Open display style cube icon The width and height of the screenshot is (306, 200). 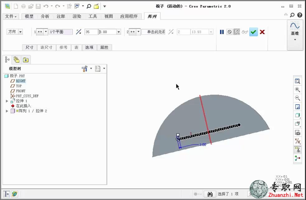[297, 115]
